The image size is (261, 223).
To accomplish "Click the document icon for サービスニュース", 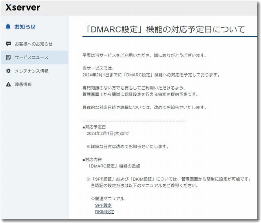I will pyautogui.click(x=8, y=57).
